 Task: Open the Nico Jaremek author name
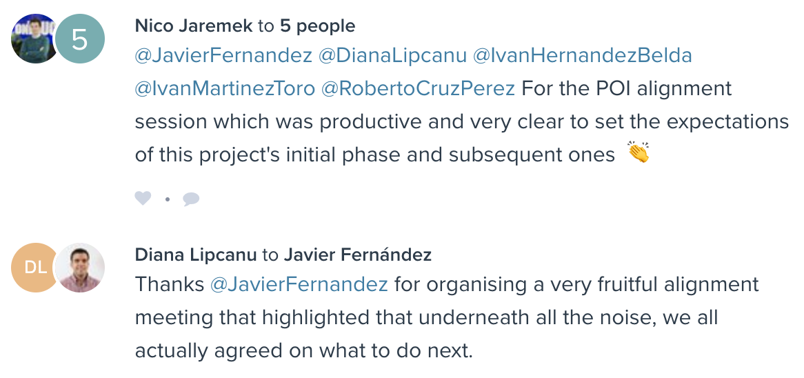(x=193, y=26)
